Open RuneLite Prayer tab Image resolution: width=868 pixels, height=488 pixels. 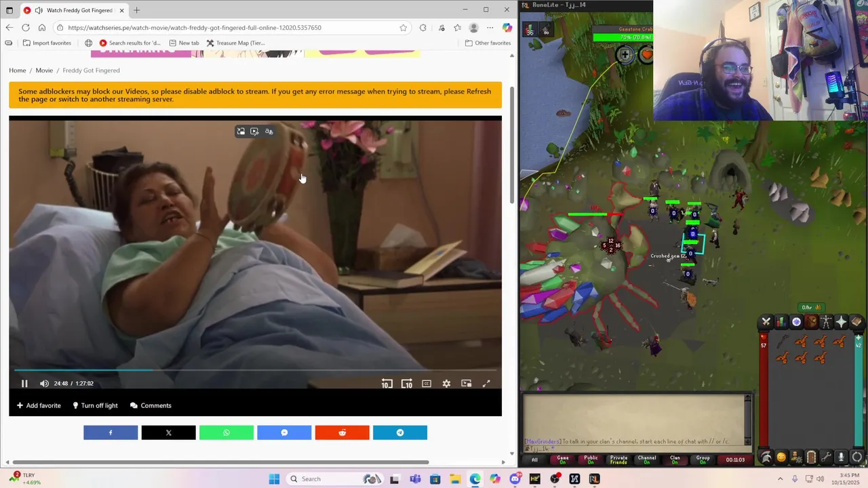841,322
